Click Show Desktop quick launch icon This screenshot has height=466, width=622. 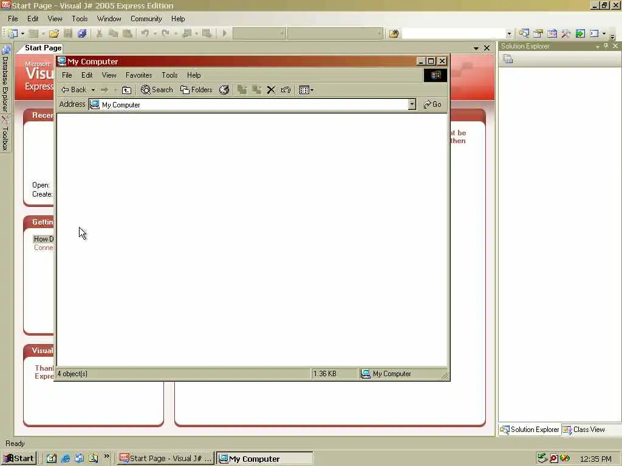[x=52, y=459]
